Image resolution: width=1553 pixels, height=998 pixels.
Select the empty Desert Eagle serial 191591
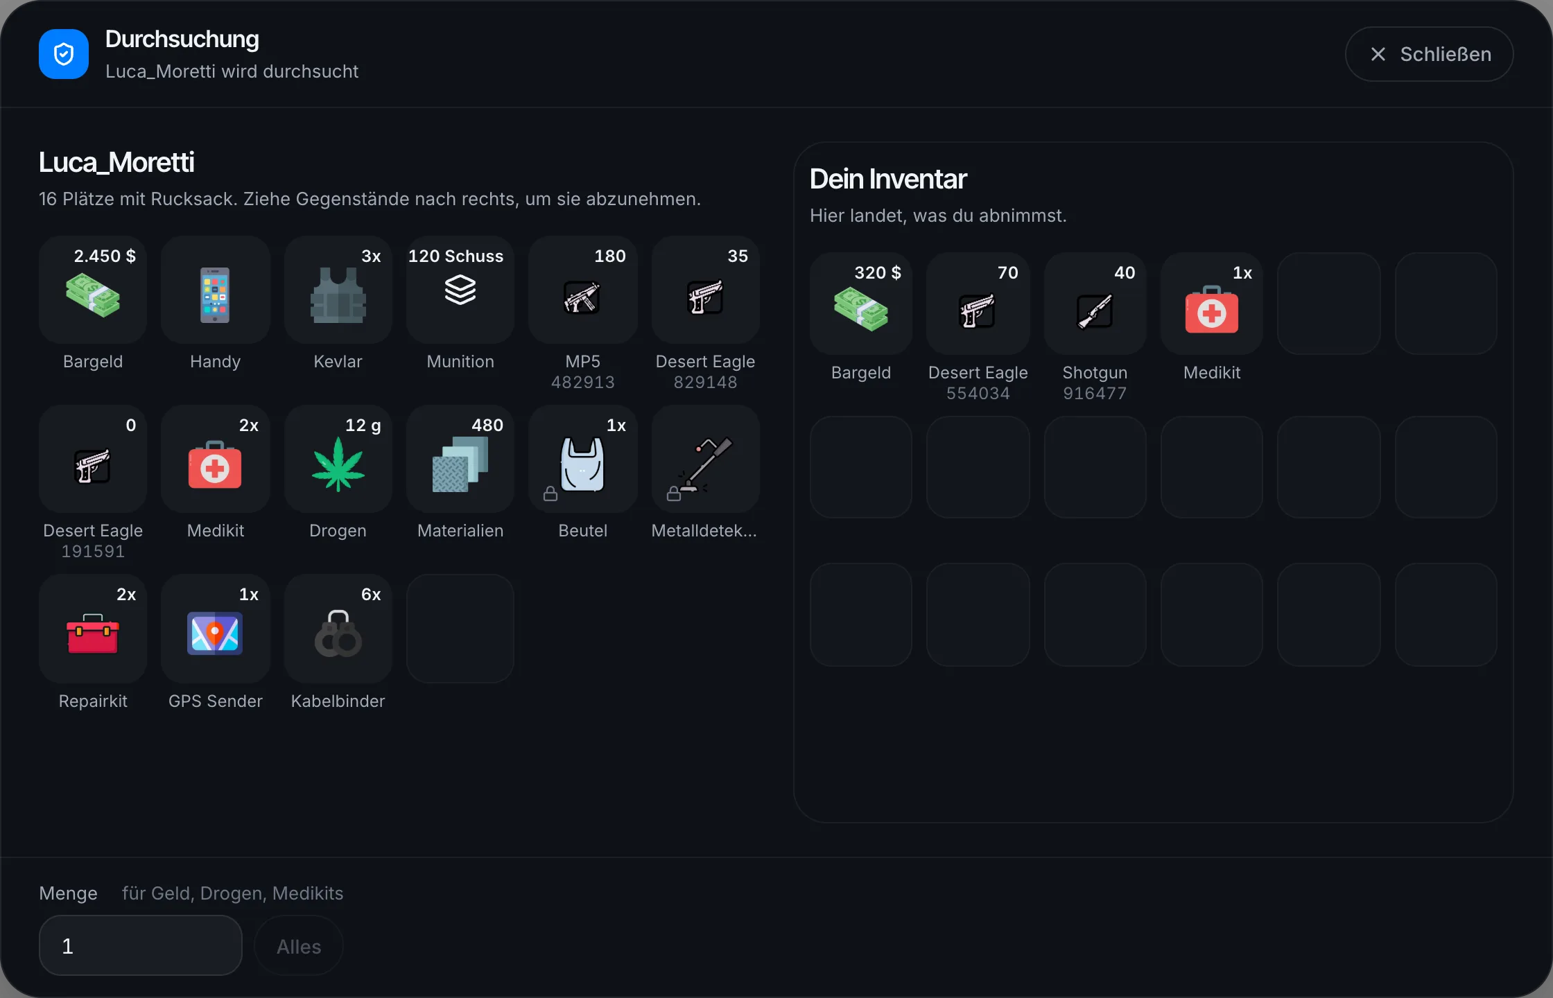pyautogui.click(x=93, y=459)
